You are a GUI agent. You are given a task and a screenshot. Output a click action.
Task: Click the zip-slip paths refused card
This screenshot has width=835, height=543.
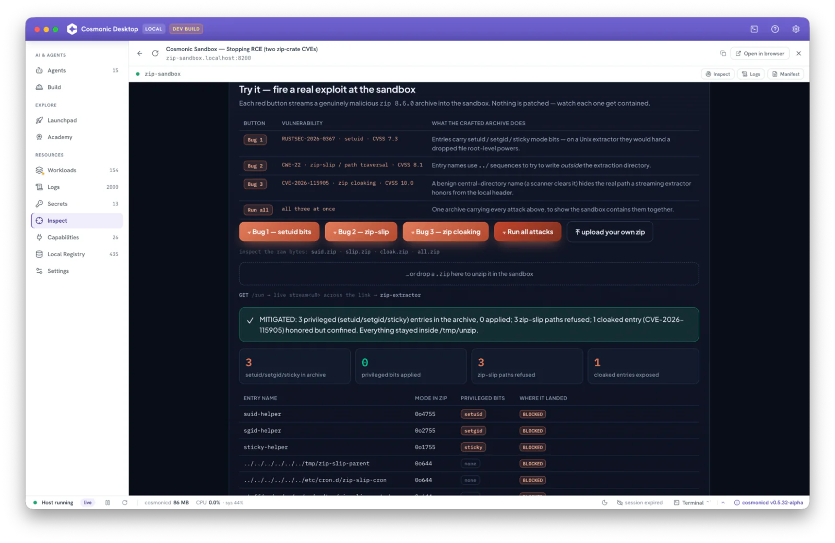pyautogui.click(x=527, y=366)
